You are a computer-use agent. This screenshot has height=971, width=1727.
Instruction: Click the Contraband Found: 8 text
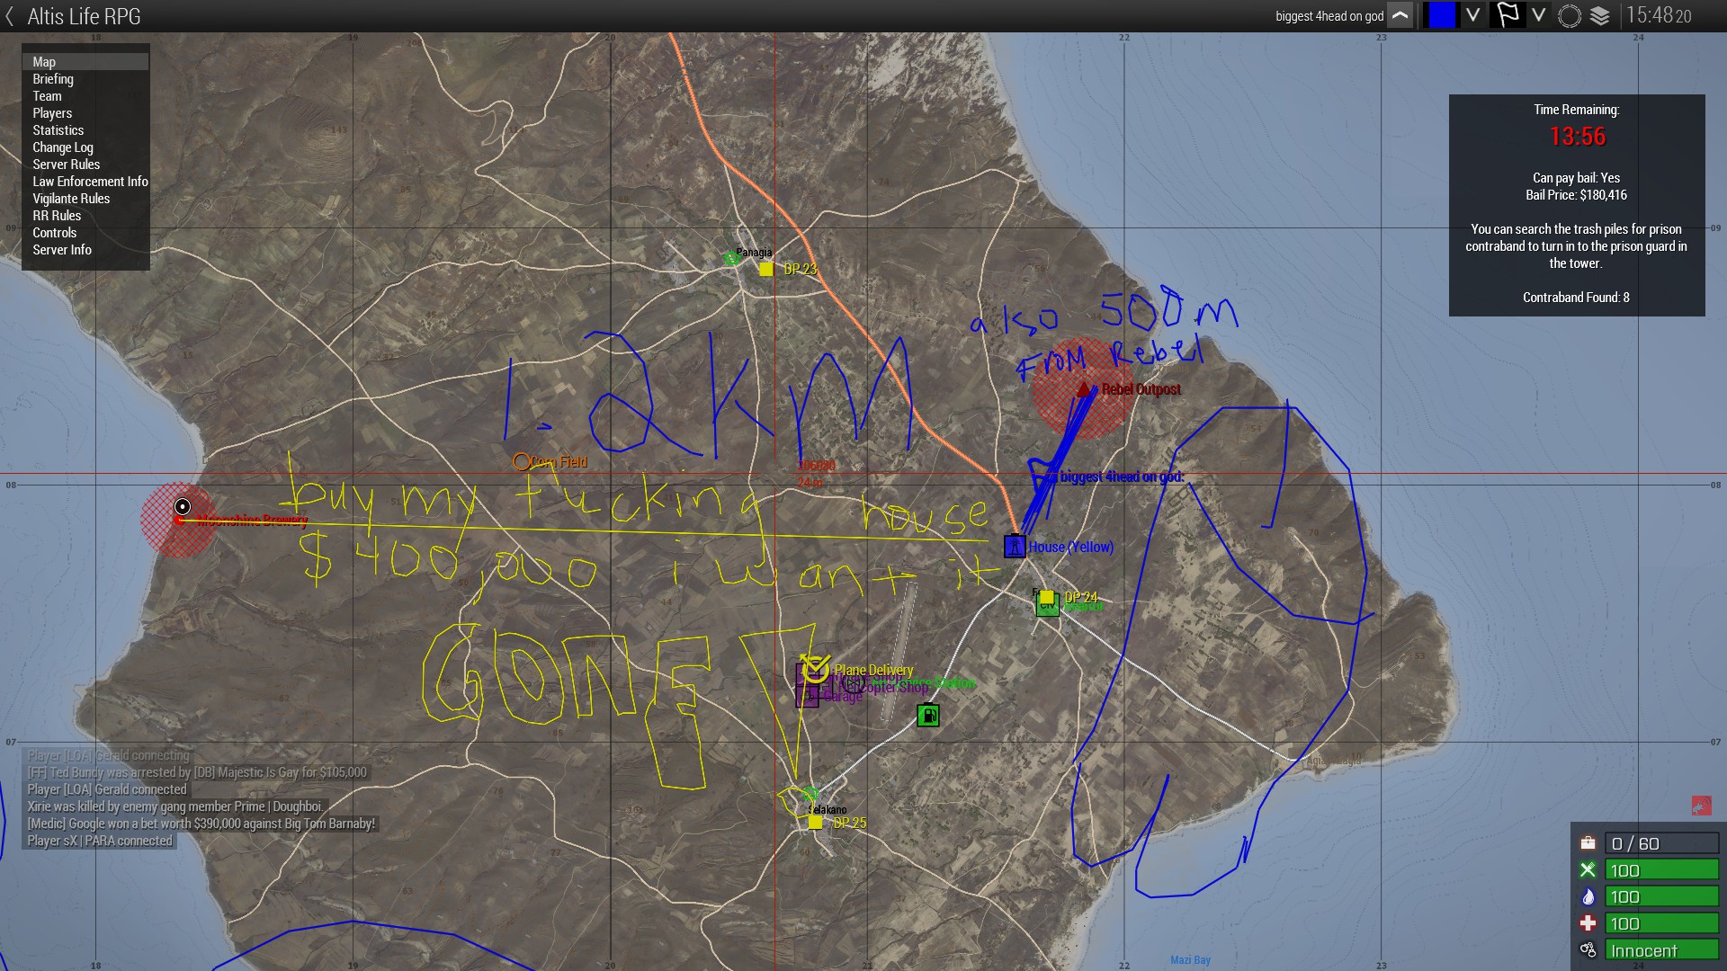(x=1576, y=298)
